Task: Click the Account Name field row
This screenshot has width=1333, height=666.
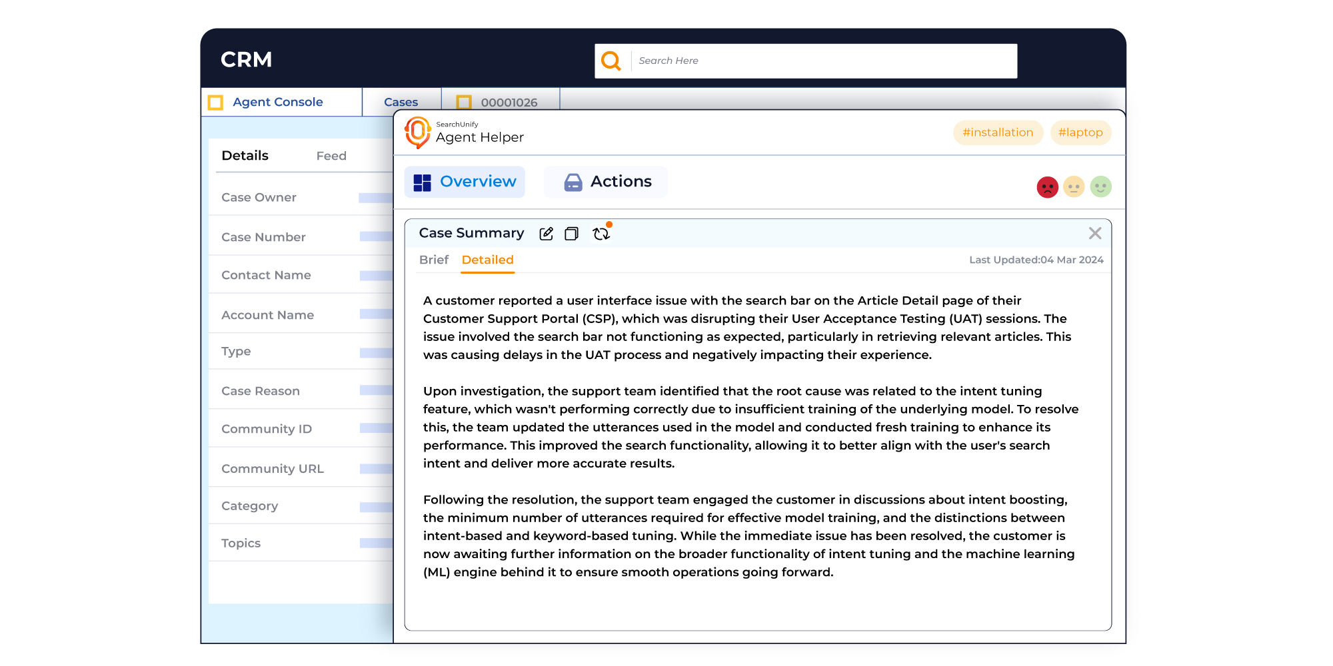Action: (301, 314)
